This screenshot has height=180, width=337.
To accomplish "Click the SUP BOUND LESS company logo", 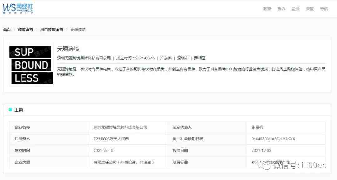I will coord(31,65).
